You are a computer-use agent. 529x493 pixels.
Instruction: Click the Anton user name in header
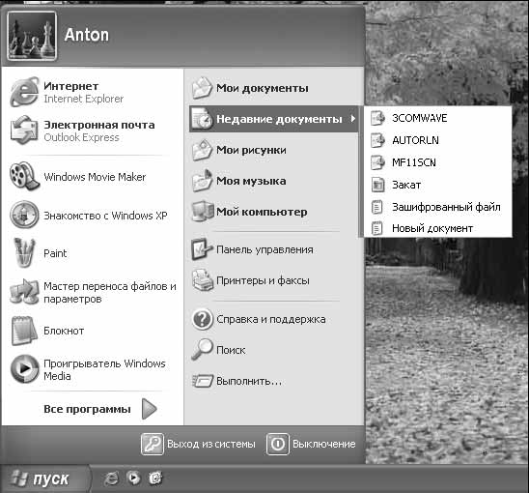click(87, 35)
